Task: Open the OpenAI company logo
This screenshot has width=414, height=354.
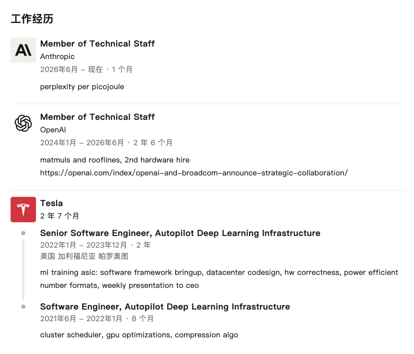Action: click(x=23, y=123)
